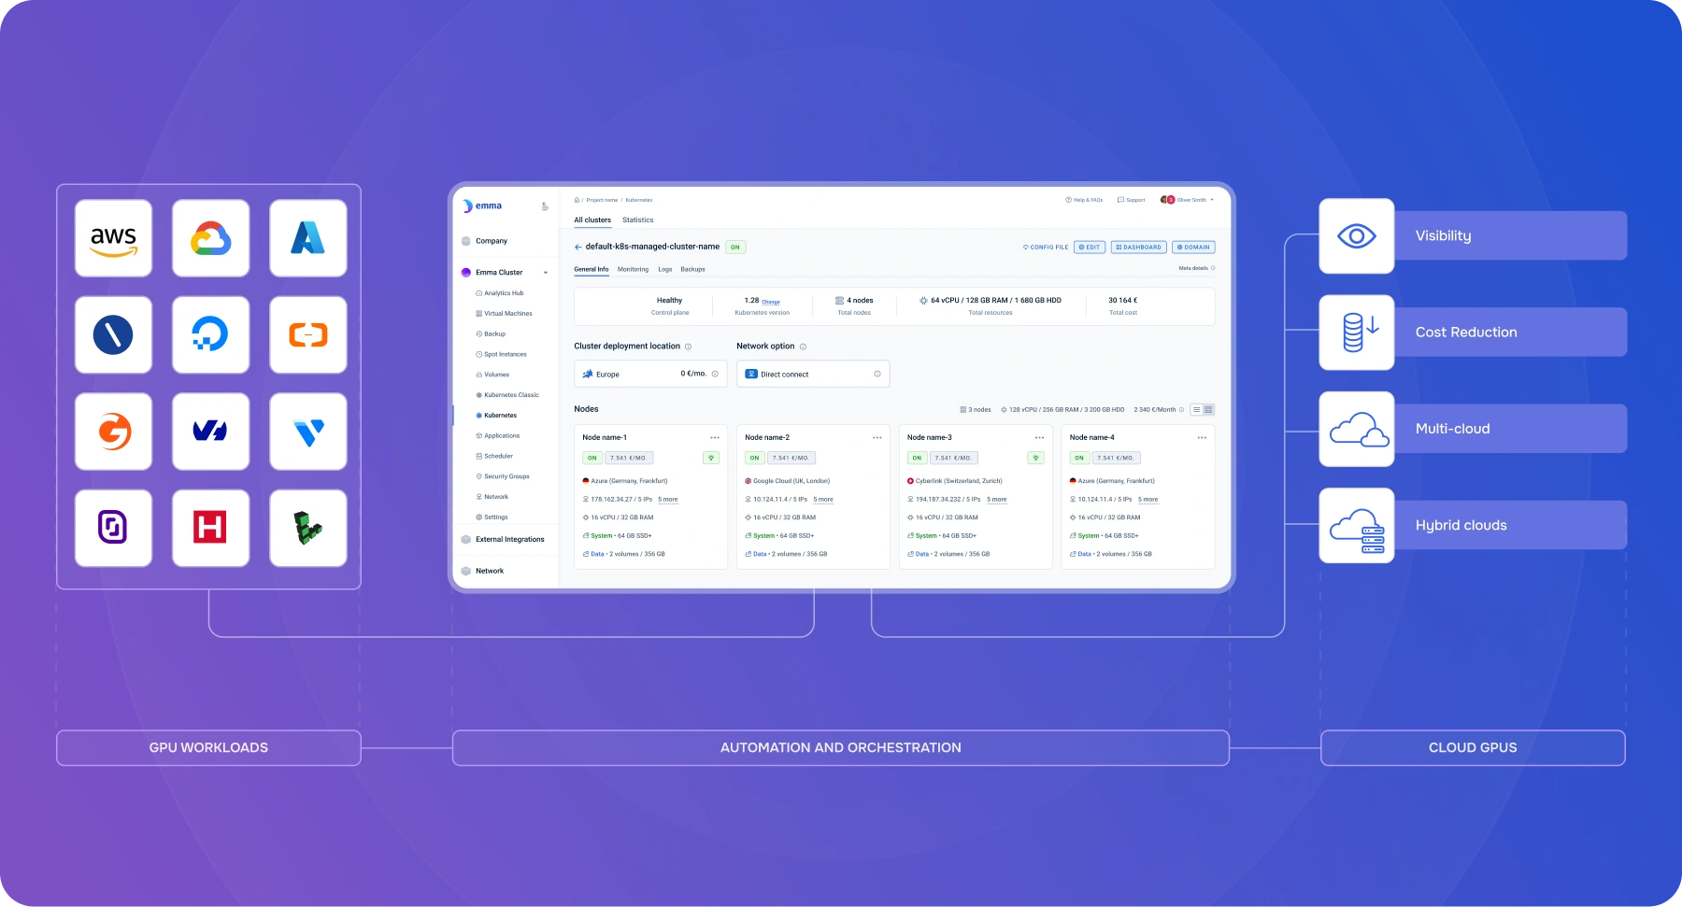Switch to the Statistics tab
This screenshot has width=1682, height=907.
638,220
